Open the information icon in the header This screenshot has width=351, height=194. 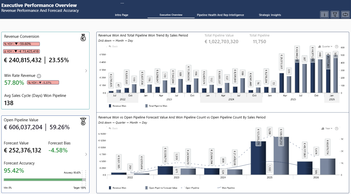324,14
